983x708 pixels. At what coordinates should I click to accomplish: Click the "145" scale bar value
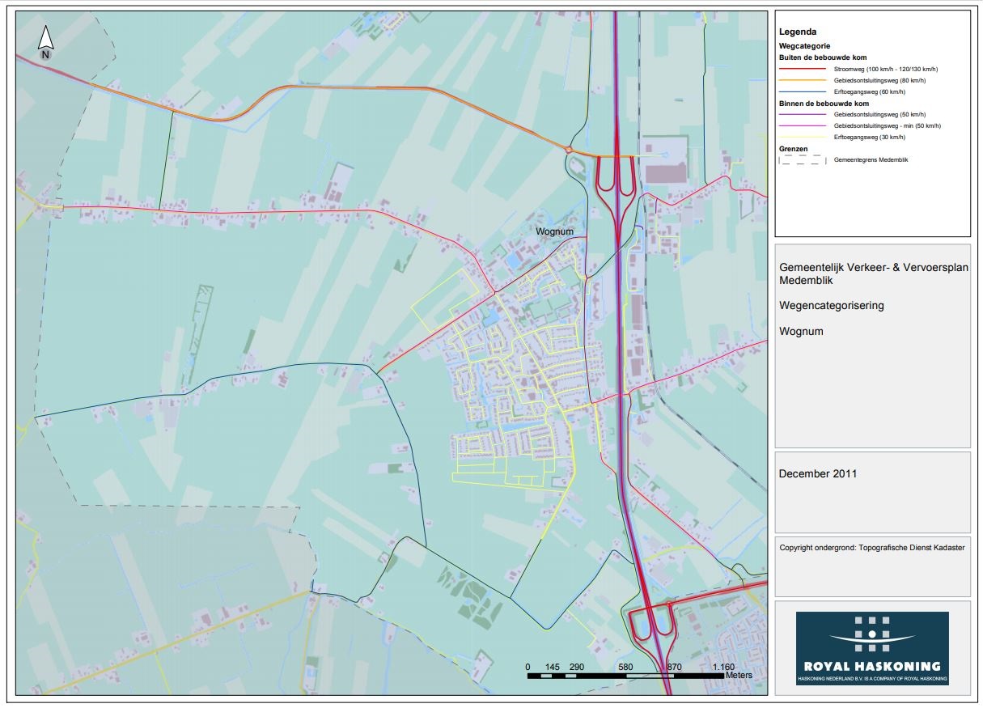(x=553, y=667)
